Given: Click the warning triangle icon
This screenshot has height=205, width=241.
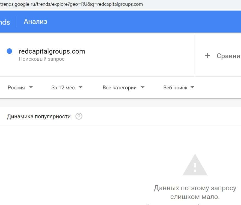Looking at the screenshot, I should [195, 165].
